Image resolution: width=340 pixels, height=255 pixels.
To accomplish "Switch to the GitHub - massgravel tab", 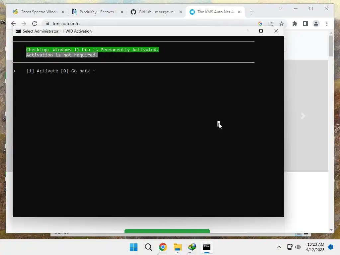I will (x=157, y=12).
